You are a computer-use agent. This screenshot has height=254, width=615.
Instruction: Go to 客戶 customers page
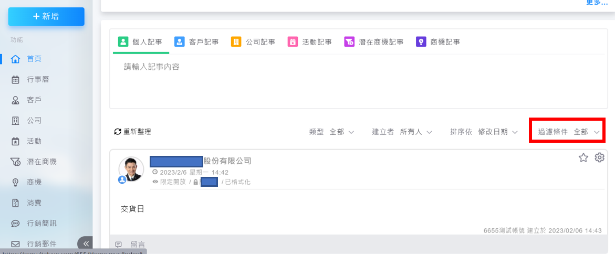click(34, 100)
